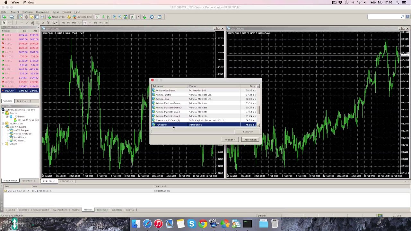Open the indicators list dropdown icon

[x=145, y=17]
